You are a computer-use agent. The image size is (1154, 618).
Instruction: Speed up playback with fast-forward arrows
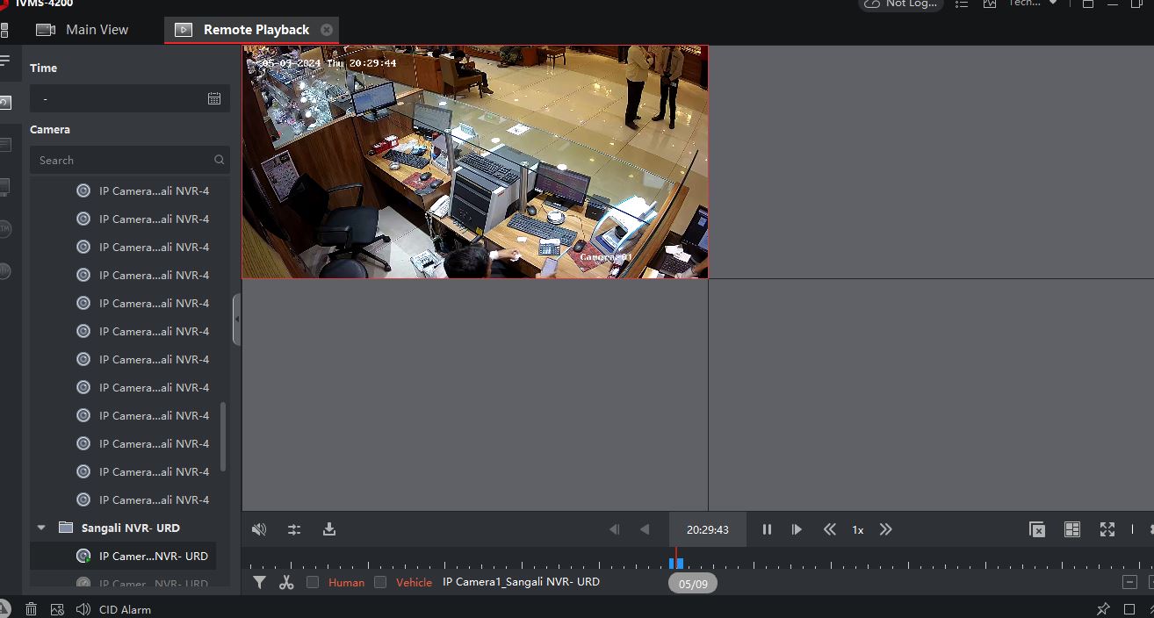click(886, 529)
